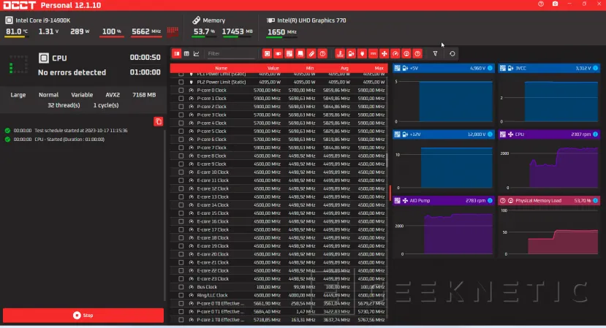Toggle the usage load sensor type filter
Screen dimensions: 606x328
click(406, 54)
